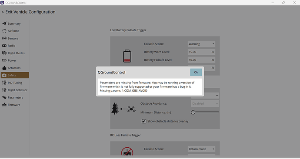
Task: Click the Sensors signal icon
Action: click(x=4, y=38)
